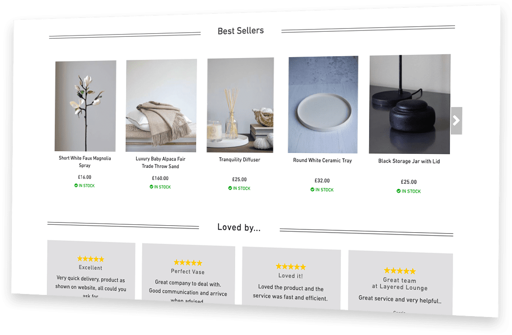
Task: Click the star rating above Perfect Vase
Action: [188, 263]
